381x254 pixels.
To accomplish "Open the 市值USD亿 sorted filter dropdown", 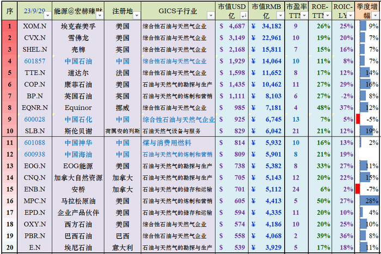I will (244, 16).
